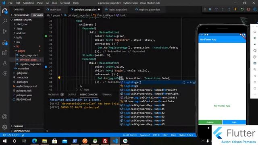Open login_page.dart in explorer tree

tap(28, 55)
